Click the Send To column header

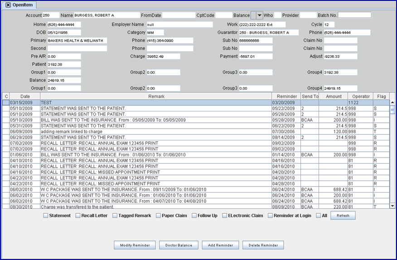point(310,96)
